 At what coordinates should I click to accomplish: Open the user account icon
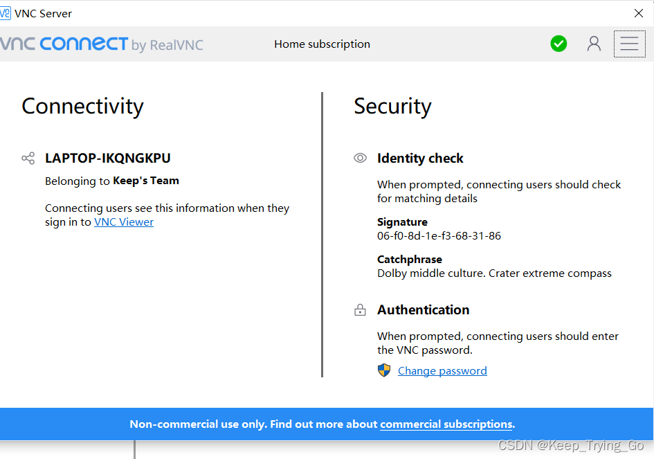[x=594, y=43]
